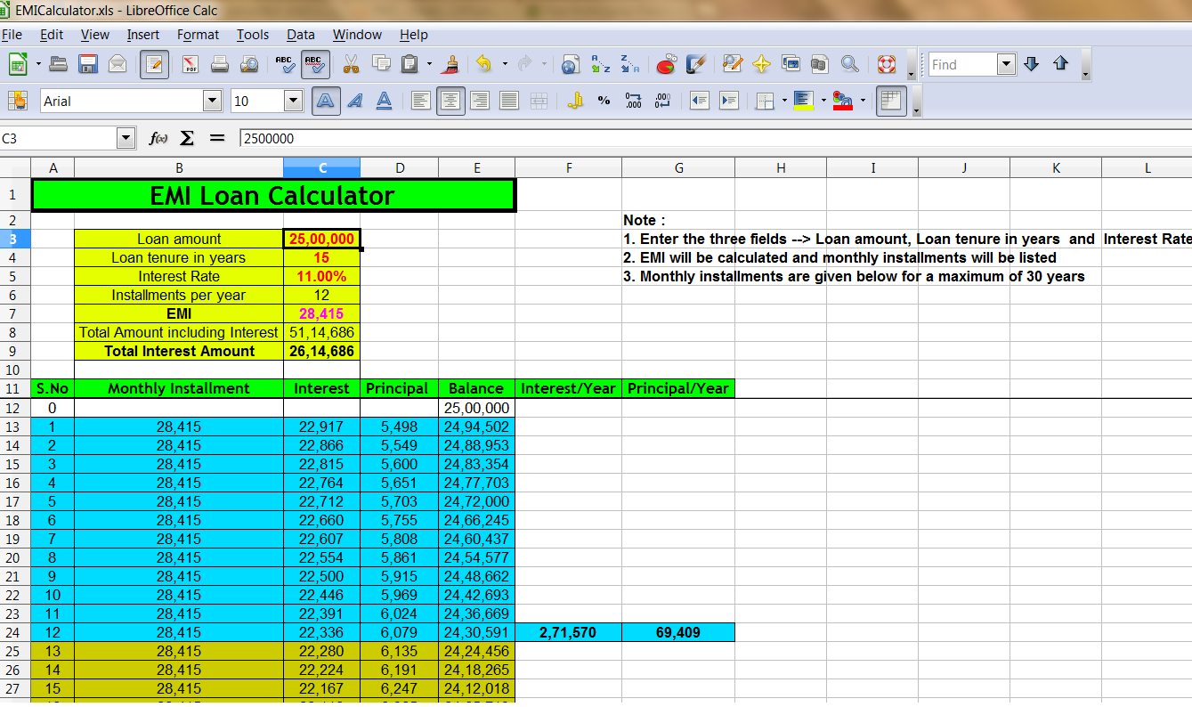Viewport: 1192px width, 707px height.
Task: Toggle Align Right
Action: (480, 101)
